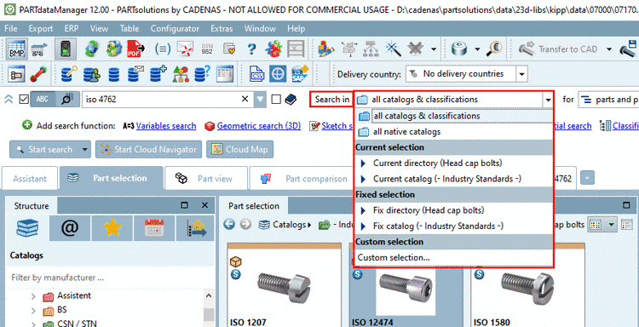The image size is (639, 327).
Task: Click the green traffic light icon
Action: [x=66, y=49]
